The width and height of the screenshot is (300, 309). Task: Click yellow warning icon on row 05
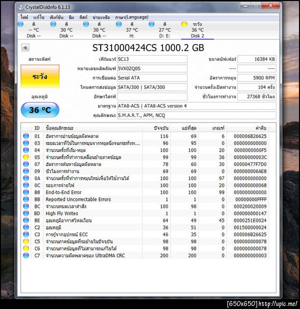[26, 157]
